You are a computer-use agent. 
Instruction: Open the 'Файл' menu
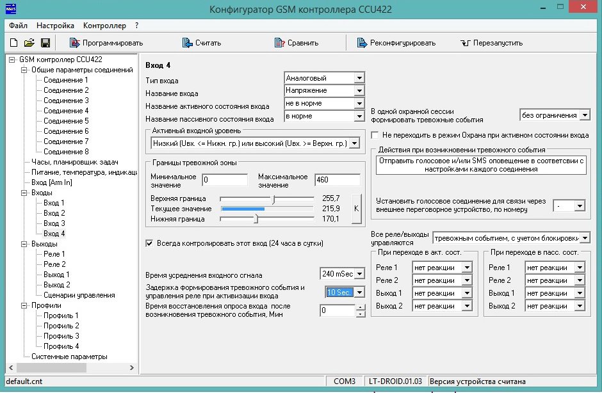coord(19,26)
